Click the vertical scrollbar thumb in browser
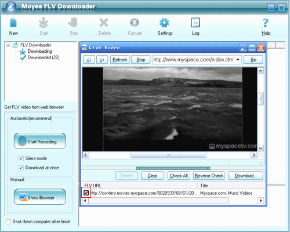Viewport: 290px width, 232px height. 260,99
